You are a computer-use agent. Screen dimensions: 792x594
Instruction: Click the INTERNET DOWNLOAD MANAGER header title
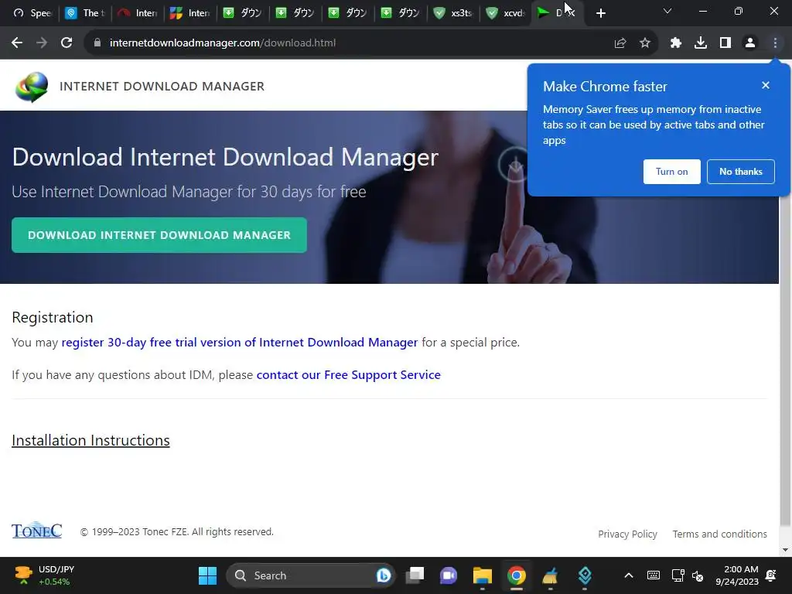pos(162,87)
